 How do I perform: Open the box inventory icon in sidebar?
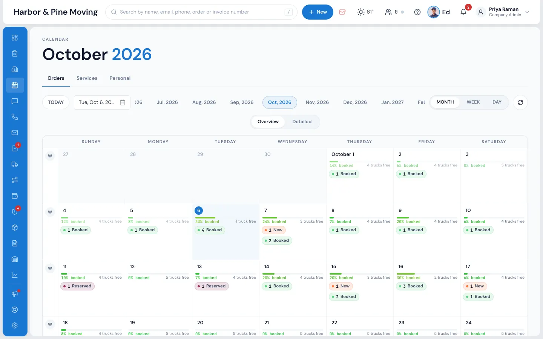tap(15, 228)
